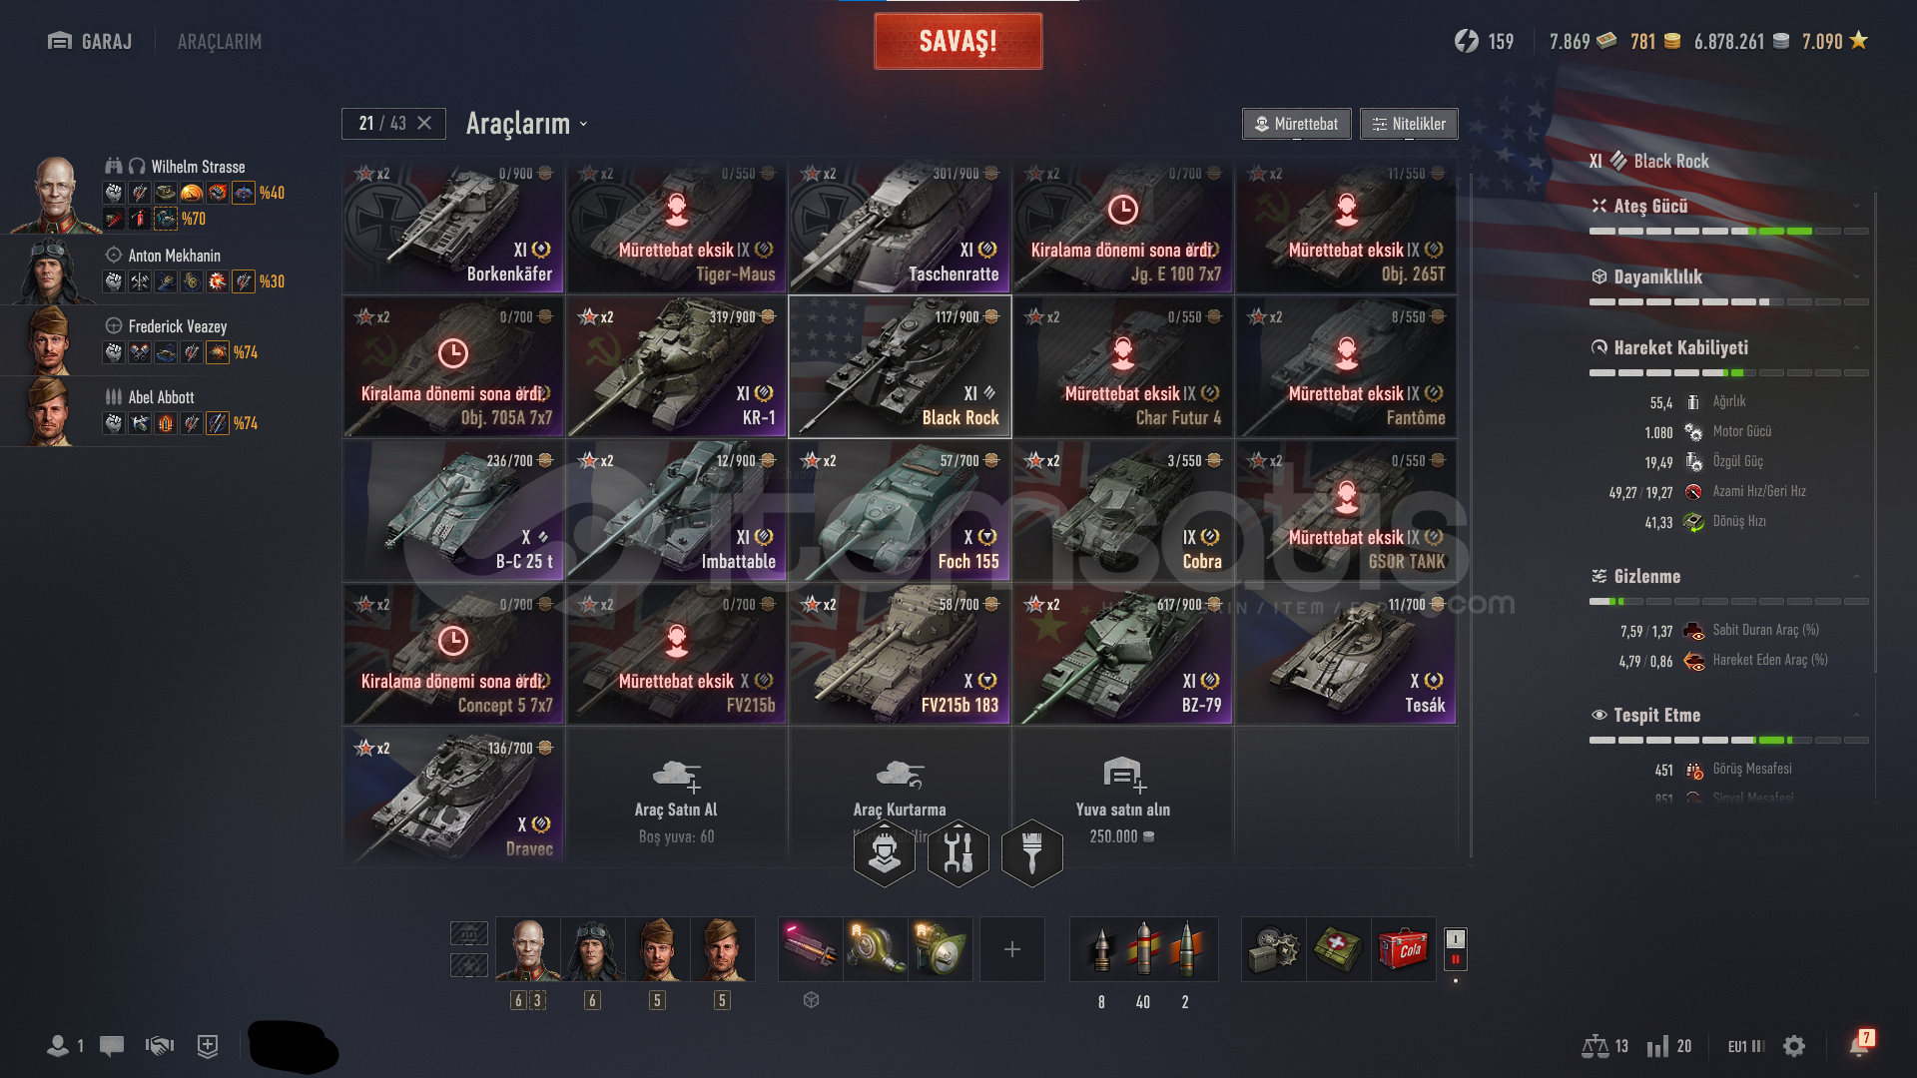Screen dimensions: 1917x1078
Task: Clear the 21 / 43 filter with X
Action: pyautogui.click(x=424, y=123)
